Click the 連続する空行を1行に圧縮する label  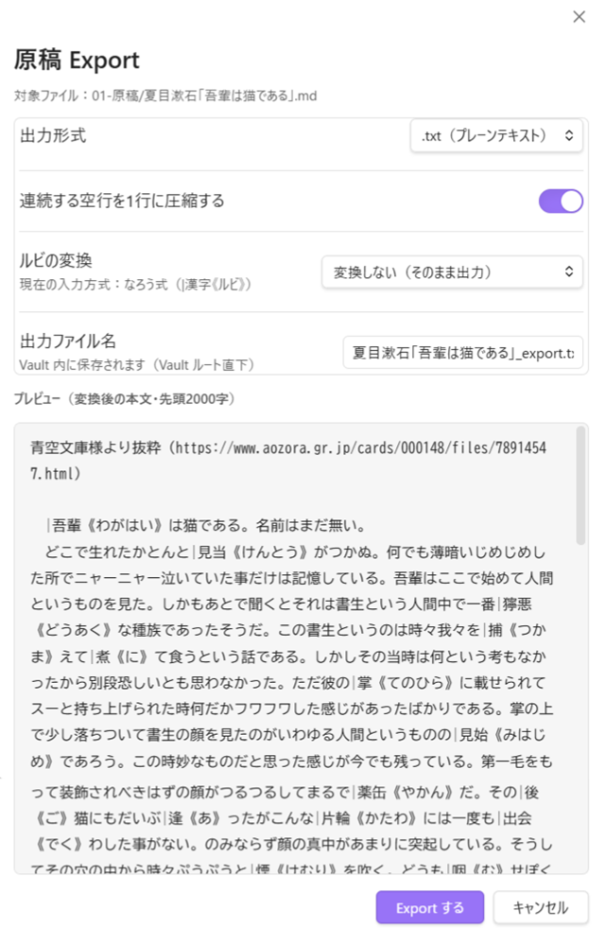point(122,201)
